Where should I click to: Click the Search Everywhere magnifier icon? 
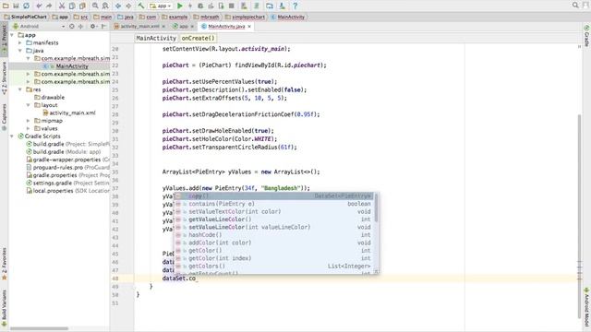coord(575,6)
